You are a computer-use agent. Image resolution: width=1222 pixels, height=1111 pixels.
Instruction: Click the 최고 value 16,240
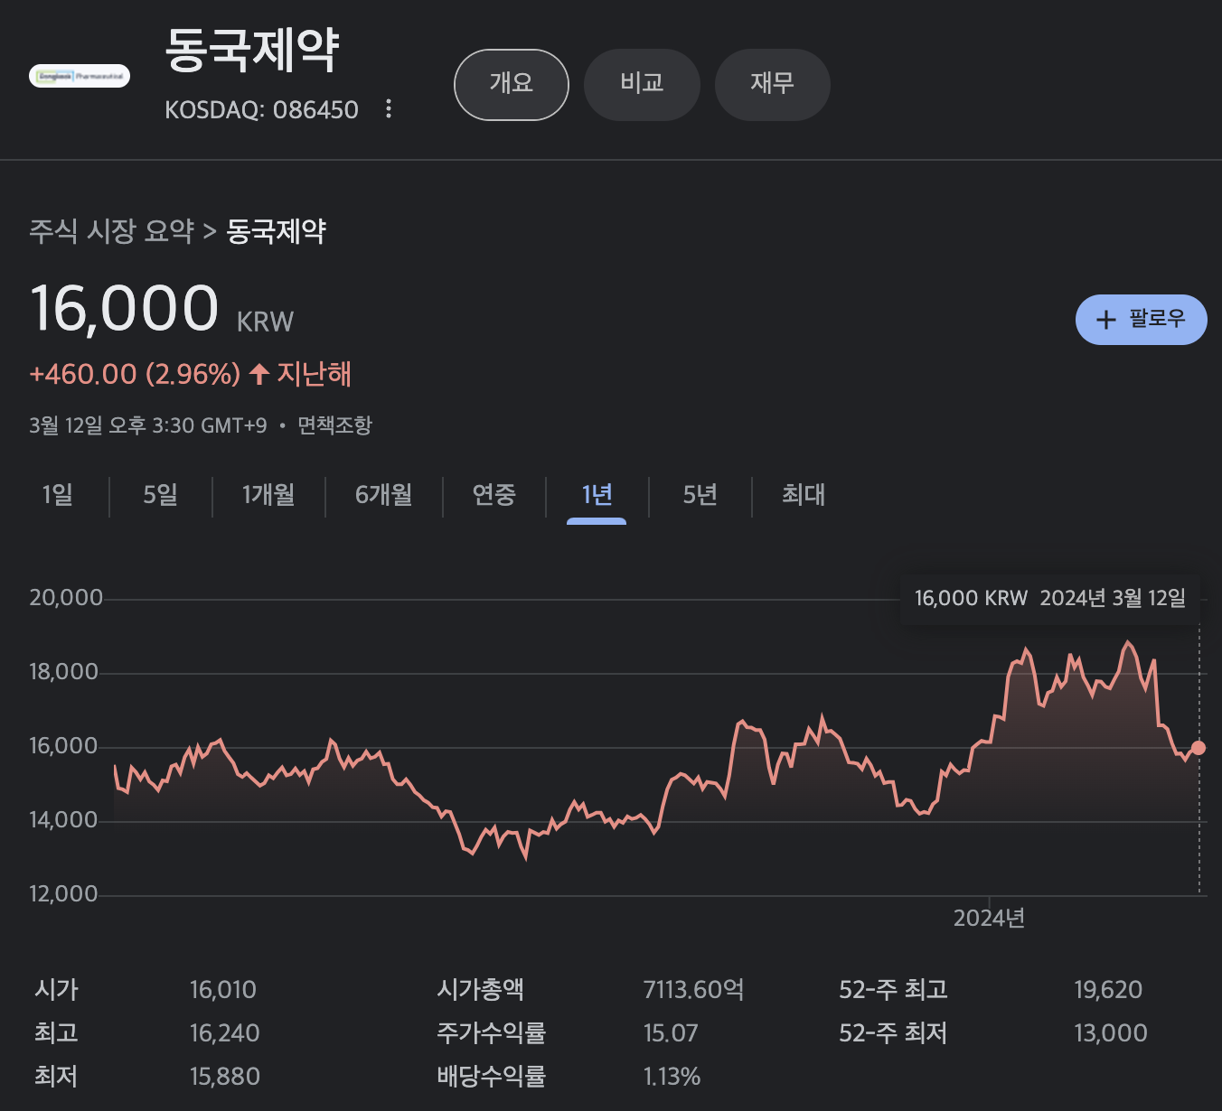coord(225,1033)
